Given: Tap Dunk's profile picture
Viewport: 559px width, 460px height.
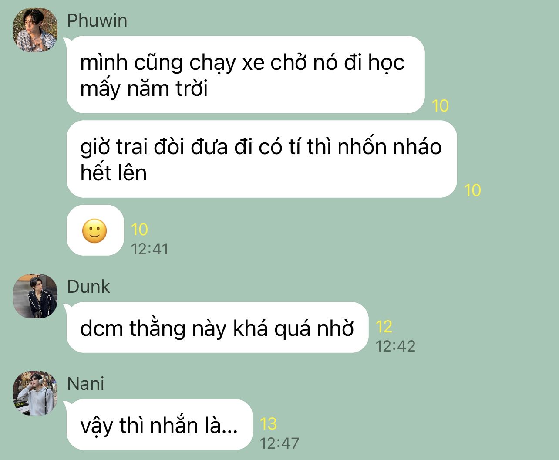Looking at the screenshot, I should [x=35, y=296].
